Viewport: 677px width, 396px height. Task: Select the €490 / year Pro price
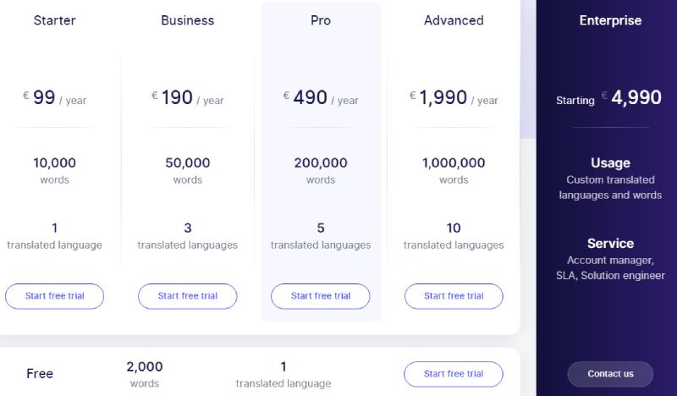321,98
